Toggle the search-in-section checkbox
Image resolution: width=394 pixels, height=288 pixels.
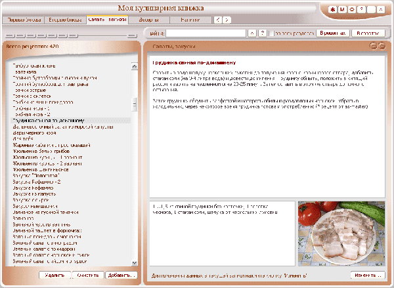click(271, 33)
